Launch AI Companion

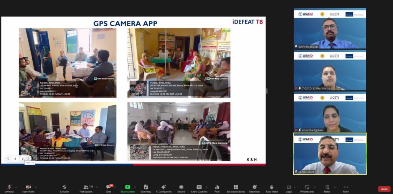163,188
